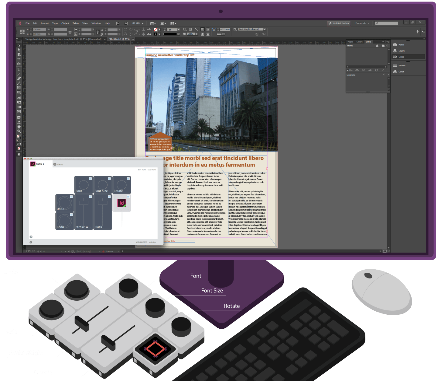
Task: Open the Object menu
Action: coord(65,23)
